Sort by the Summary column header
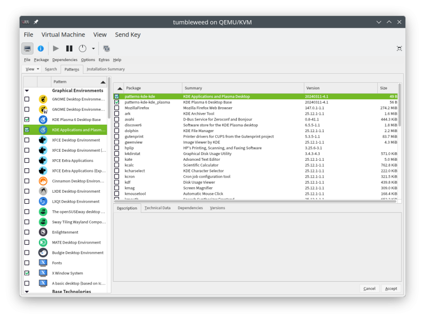The height and width of the screenshot is (320, 425). [243, 88]
